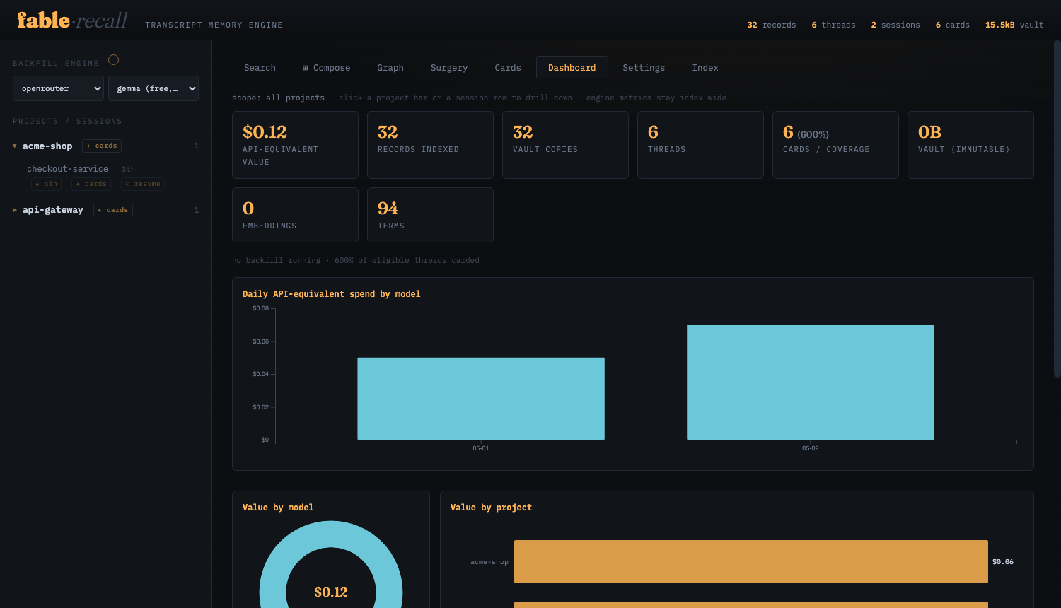Screen dimensions: 1061x608
Task: Resume the checkout-service session
Action: click(143, 184)
